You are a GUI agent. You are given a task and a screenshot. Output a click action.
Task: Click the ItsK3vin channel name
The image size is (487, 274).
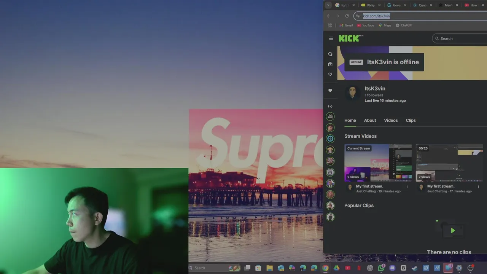(x=375, y=89)
